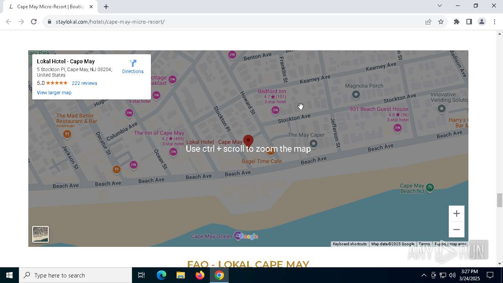Click the Harry's Bar label on map

458,123
